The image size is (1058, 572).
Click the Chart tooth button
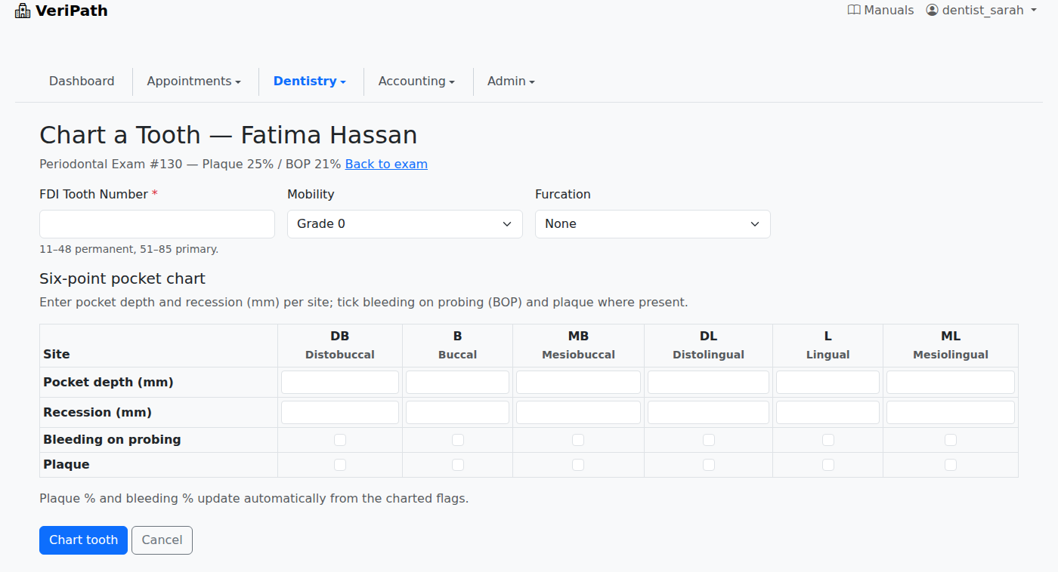[x=83, y=540]
